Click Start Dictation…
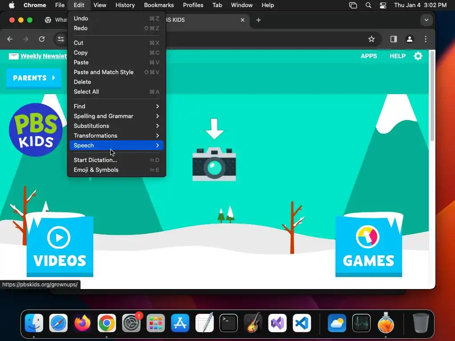 pyautogui.click(x=116, y=160)
